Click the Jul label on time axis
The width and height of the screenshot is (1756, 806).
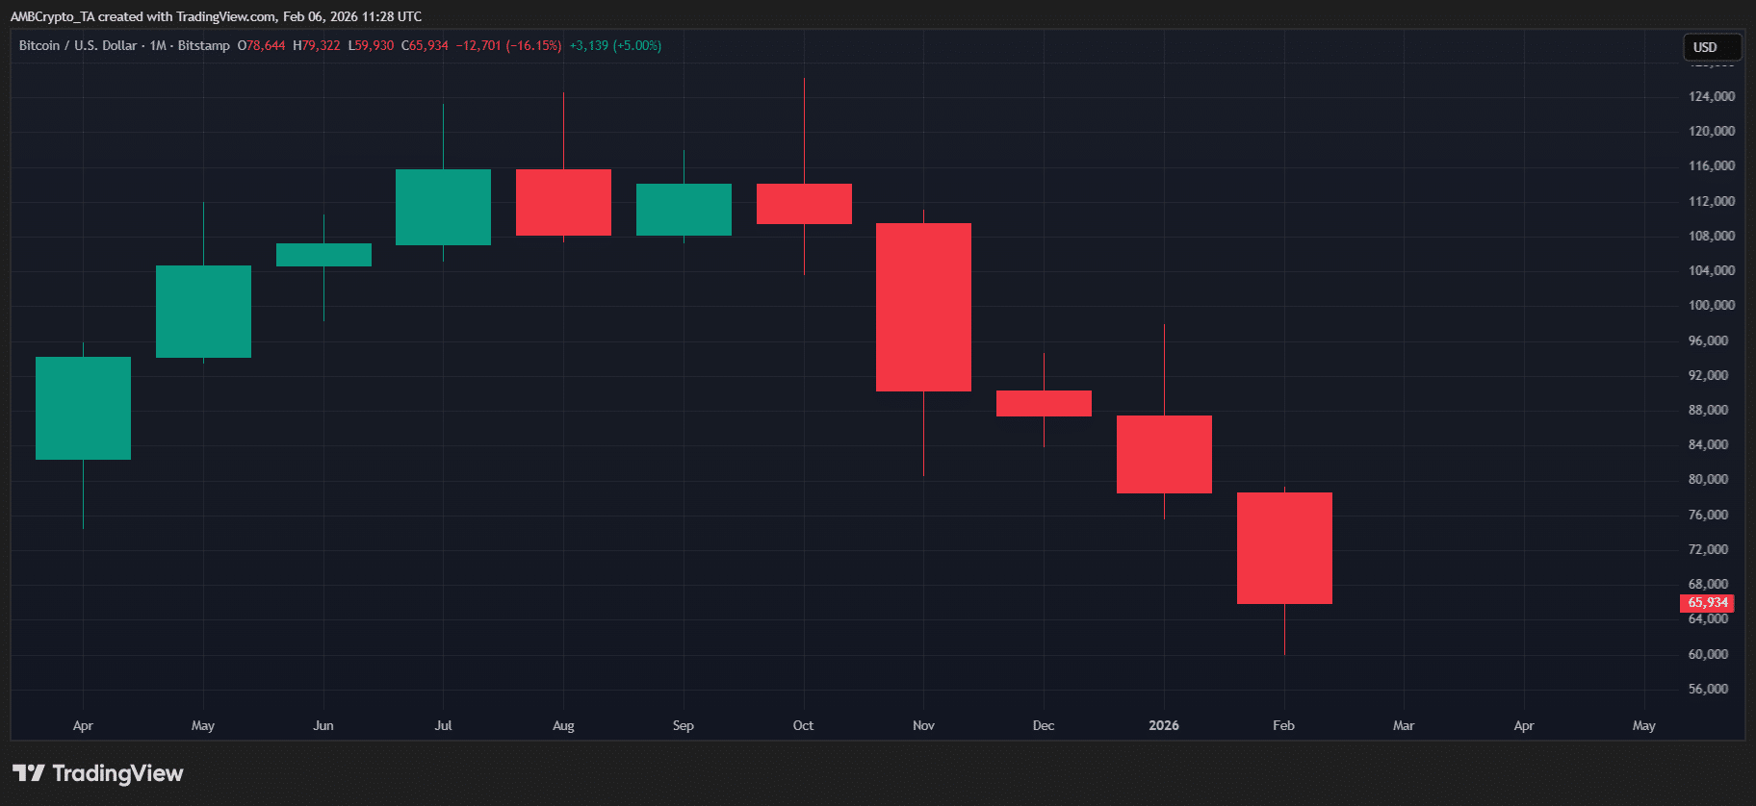[443, 725]
